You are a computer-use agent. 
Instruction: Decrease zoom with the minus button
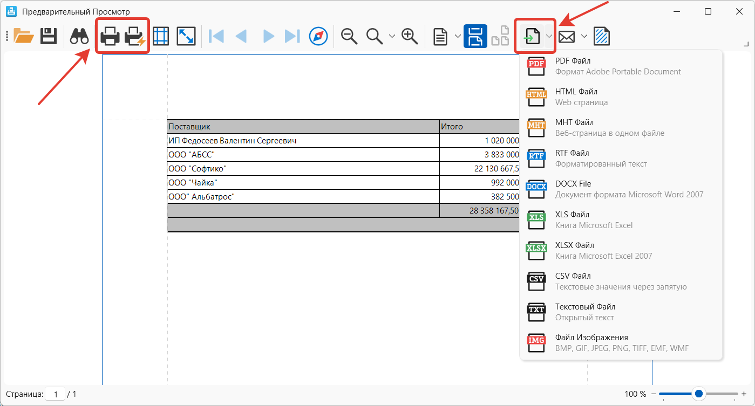point(654,394)
